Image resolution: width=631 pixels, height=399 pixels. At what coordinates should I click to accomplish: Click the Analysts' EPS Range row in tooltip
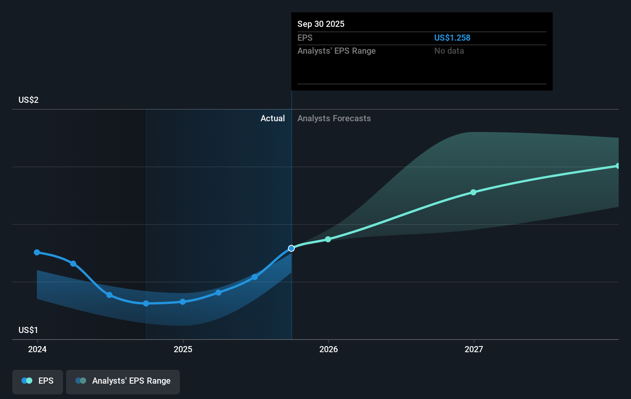point(337,51)
